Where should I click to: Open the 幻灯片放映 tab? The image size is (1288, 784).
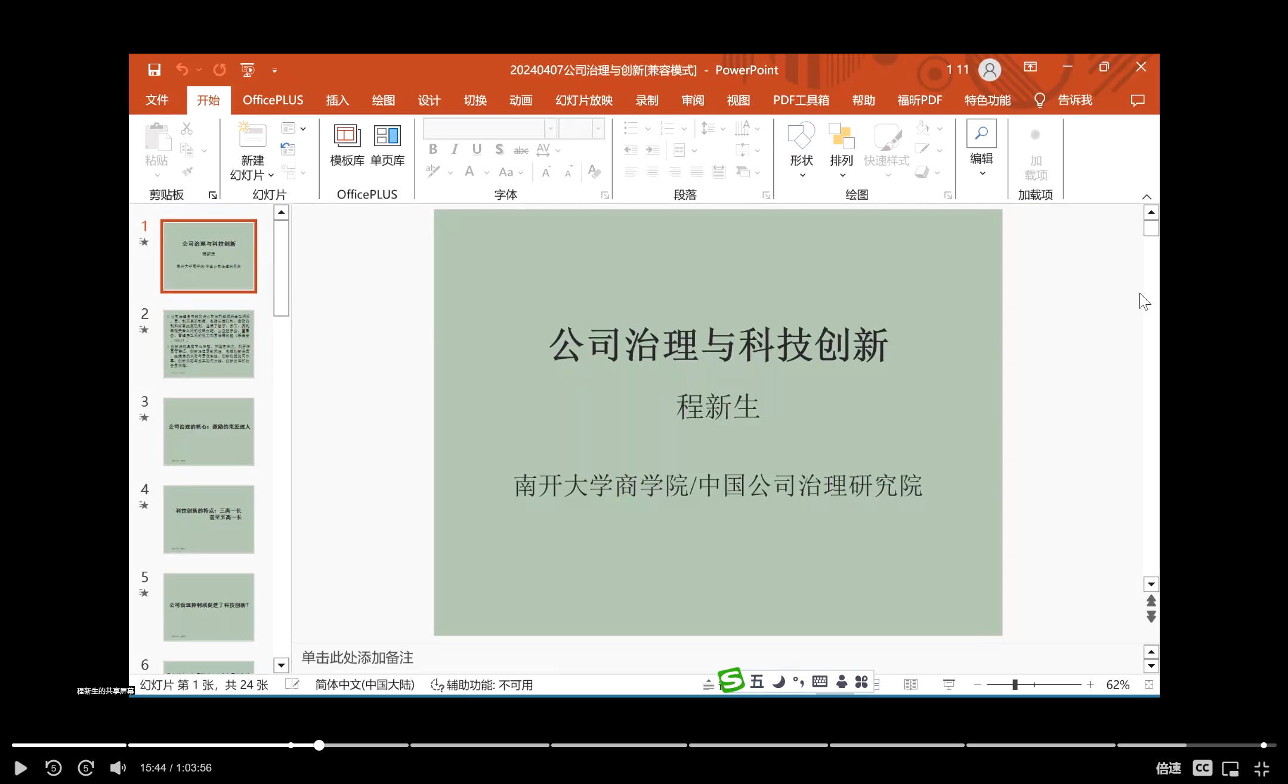coord(583,100)
